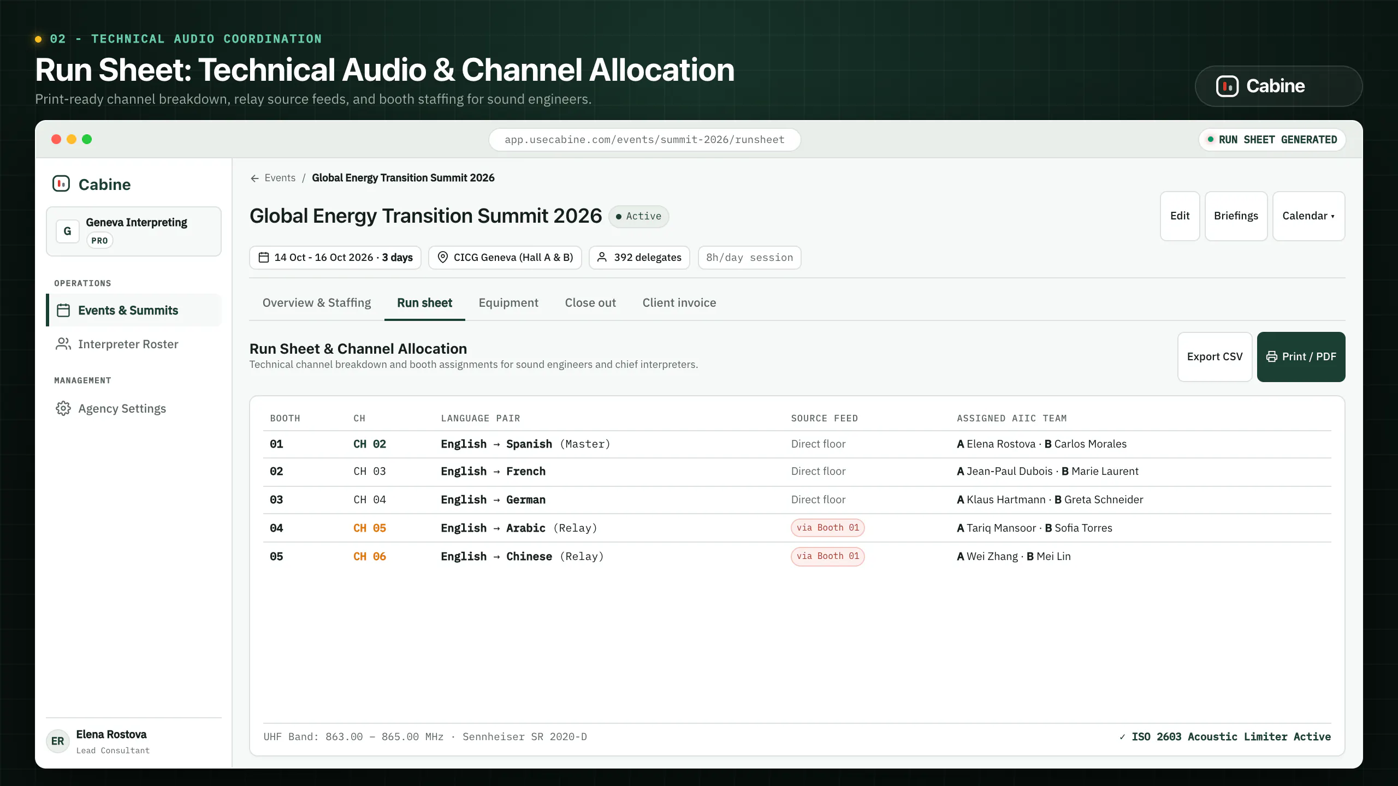
Task: Open the Equipment tab
Action: coord(508,303)
